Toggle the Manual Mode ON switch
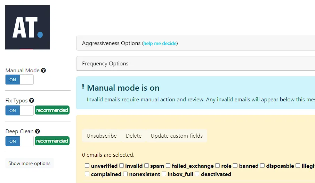315x183 pixels. tap(19, 80)
